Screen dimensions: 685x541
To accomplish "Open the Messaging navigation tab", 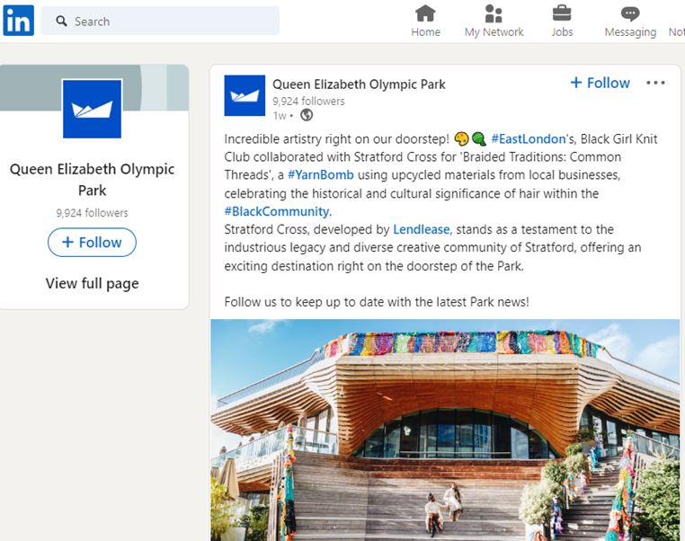I will pos(630,21).
